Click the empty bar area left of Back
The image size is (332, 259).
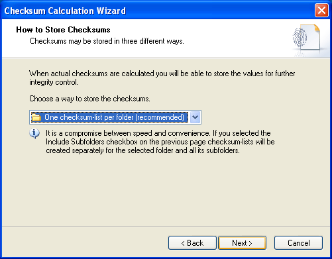85,242
